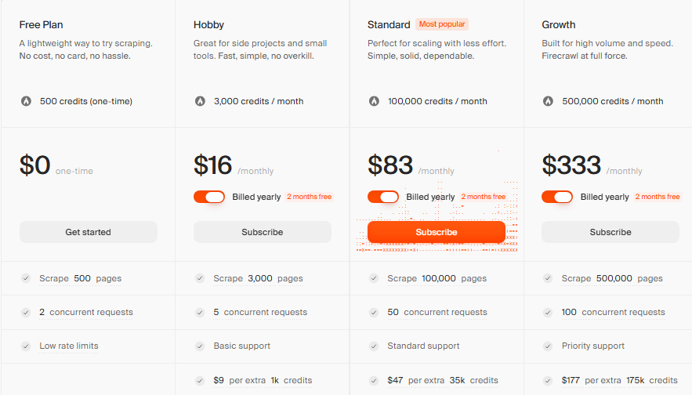Viewport: 692px width, 395px height.
Task: Click the Most popular badge
Action: click(442, 24)
